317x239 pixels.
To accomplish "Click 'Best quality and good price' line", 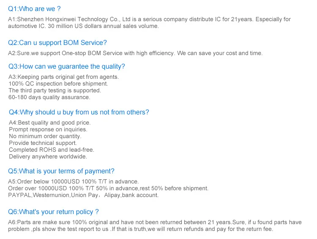I will [x=50, y=123].
